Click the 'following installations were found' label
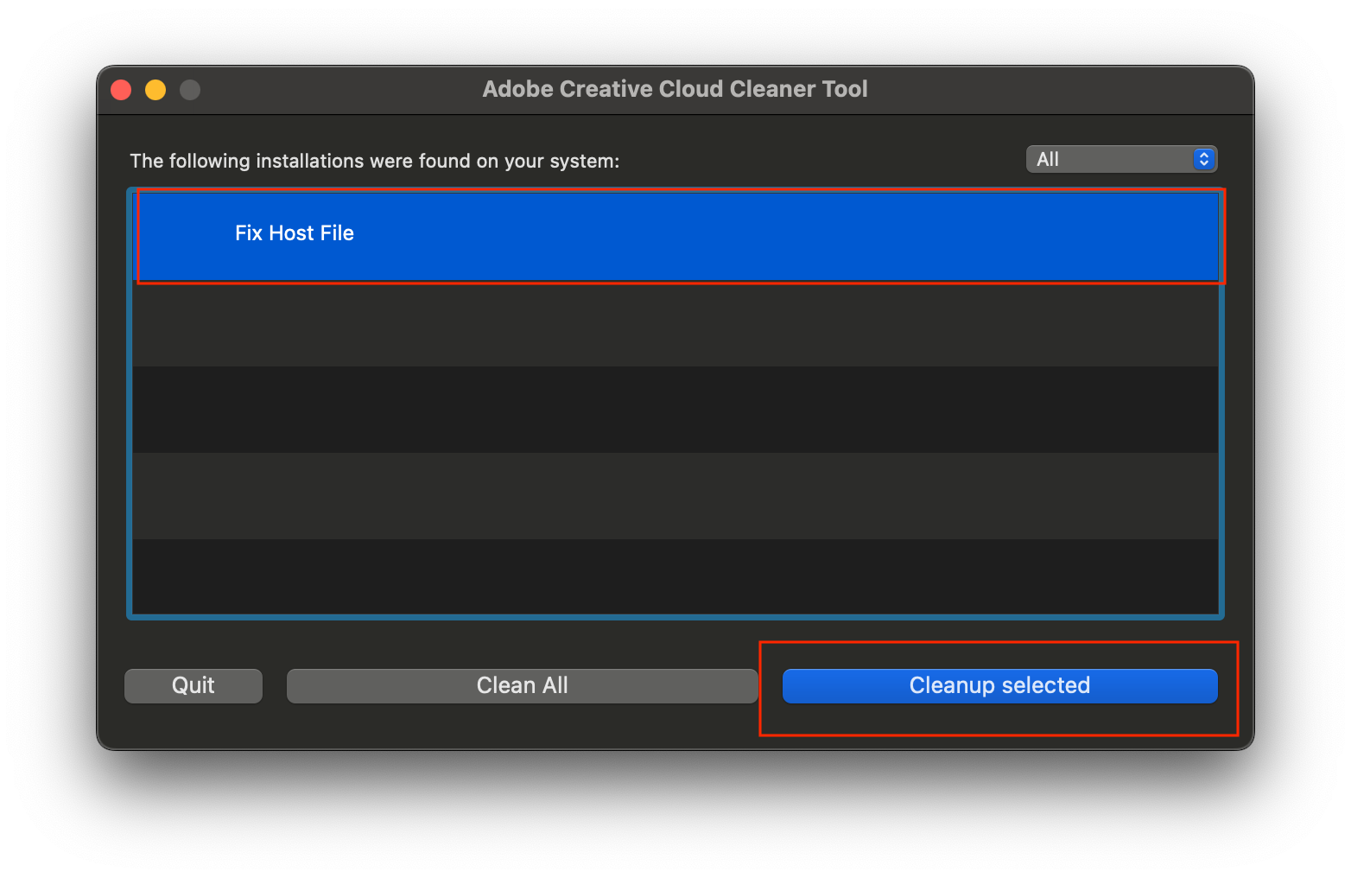1351x878 pixels. coord(374,162)
